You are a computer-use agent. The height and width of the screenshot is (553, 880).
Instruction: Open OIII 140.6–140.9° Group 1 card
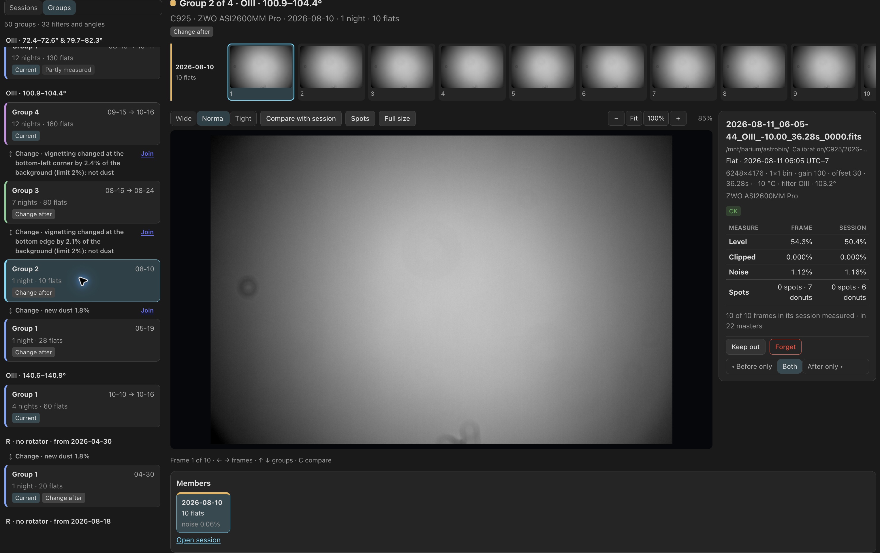click(82, 406)
